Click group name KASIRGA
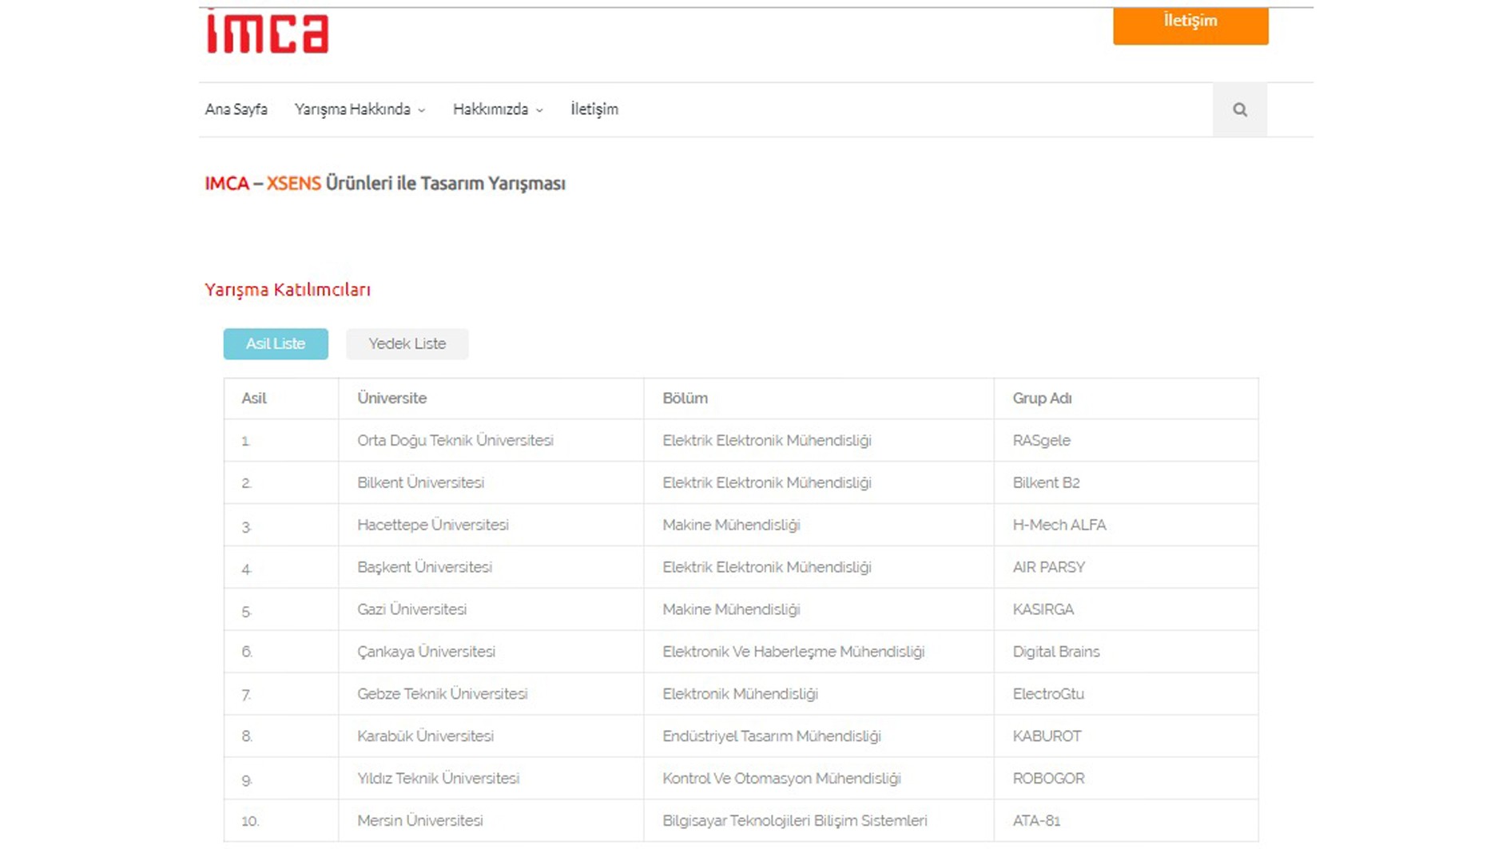The height and width of the screenshot is (849, 1510). click(1043, 610)
